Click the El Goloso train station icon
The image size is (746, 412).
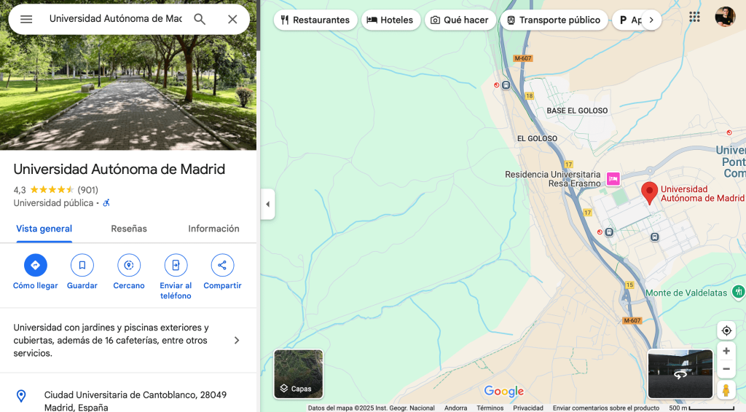point(506,86)
